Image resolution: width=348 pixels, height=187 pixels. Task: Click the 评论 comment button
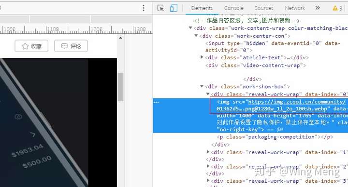(x=71, y=46)
